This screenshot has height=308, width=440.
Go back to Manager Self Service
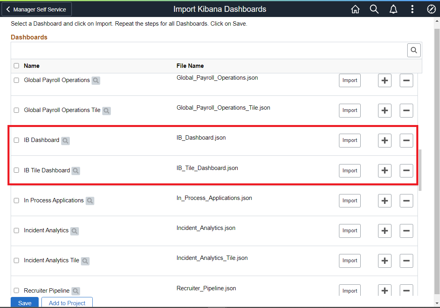pos(36,9)
